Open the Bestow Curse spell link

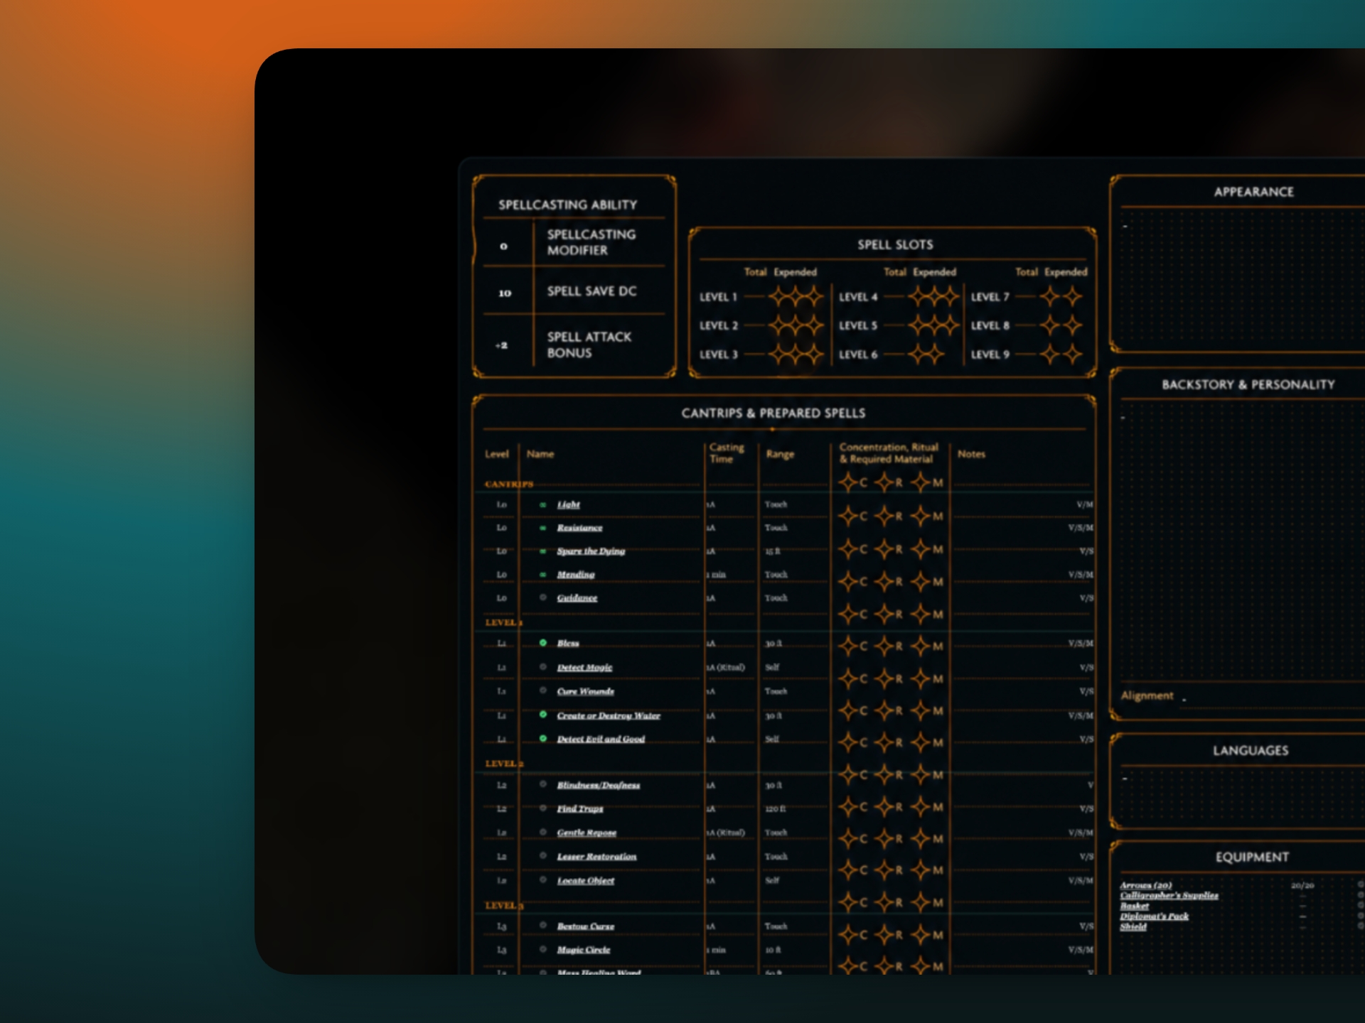pyautogui.click(x=586, y=926)
